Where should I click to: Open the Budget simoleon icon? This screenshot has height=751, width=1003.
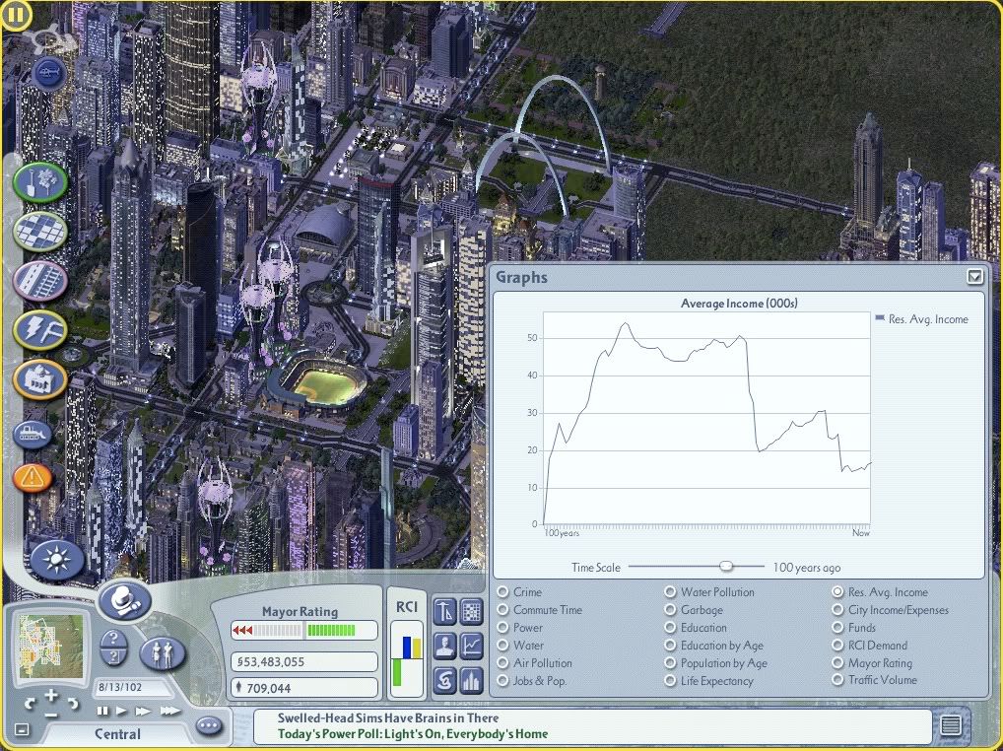click(444, 680)
